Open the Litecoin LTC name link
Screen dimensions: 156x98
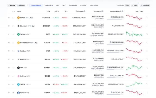[25, 93]
